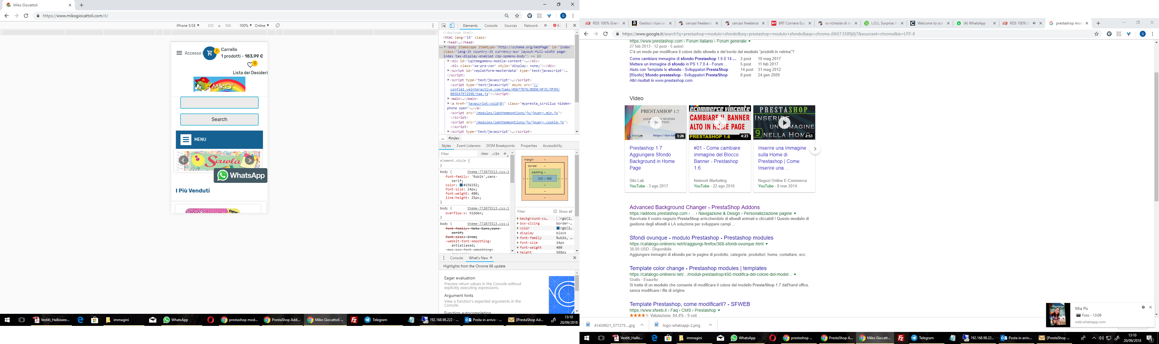The height and width of the screenshot is (344, 1159).
Task: Close the What's New drawer tab
Action: pos(491,258)
